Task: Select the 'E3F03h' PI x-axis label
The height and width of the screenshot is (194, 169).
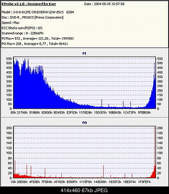Action: [72, 113]
